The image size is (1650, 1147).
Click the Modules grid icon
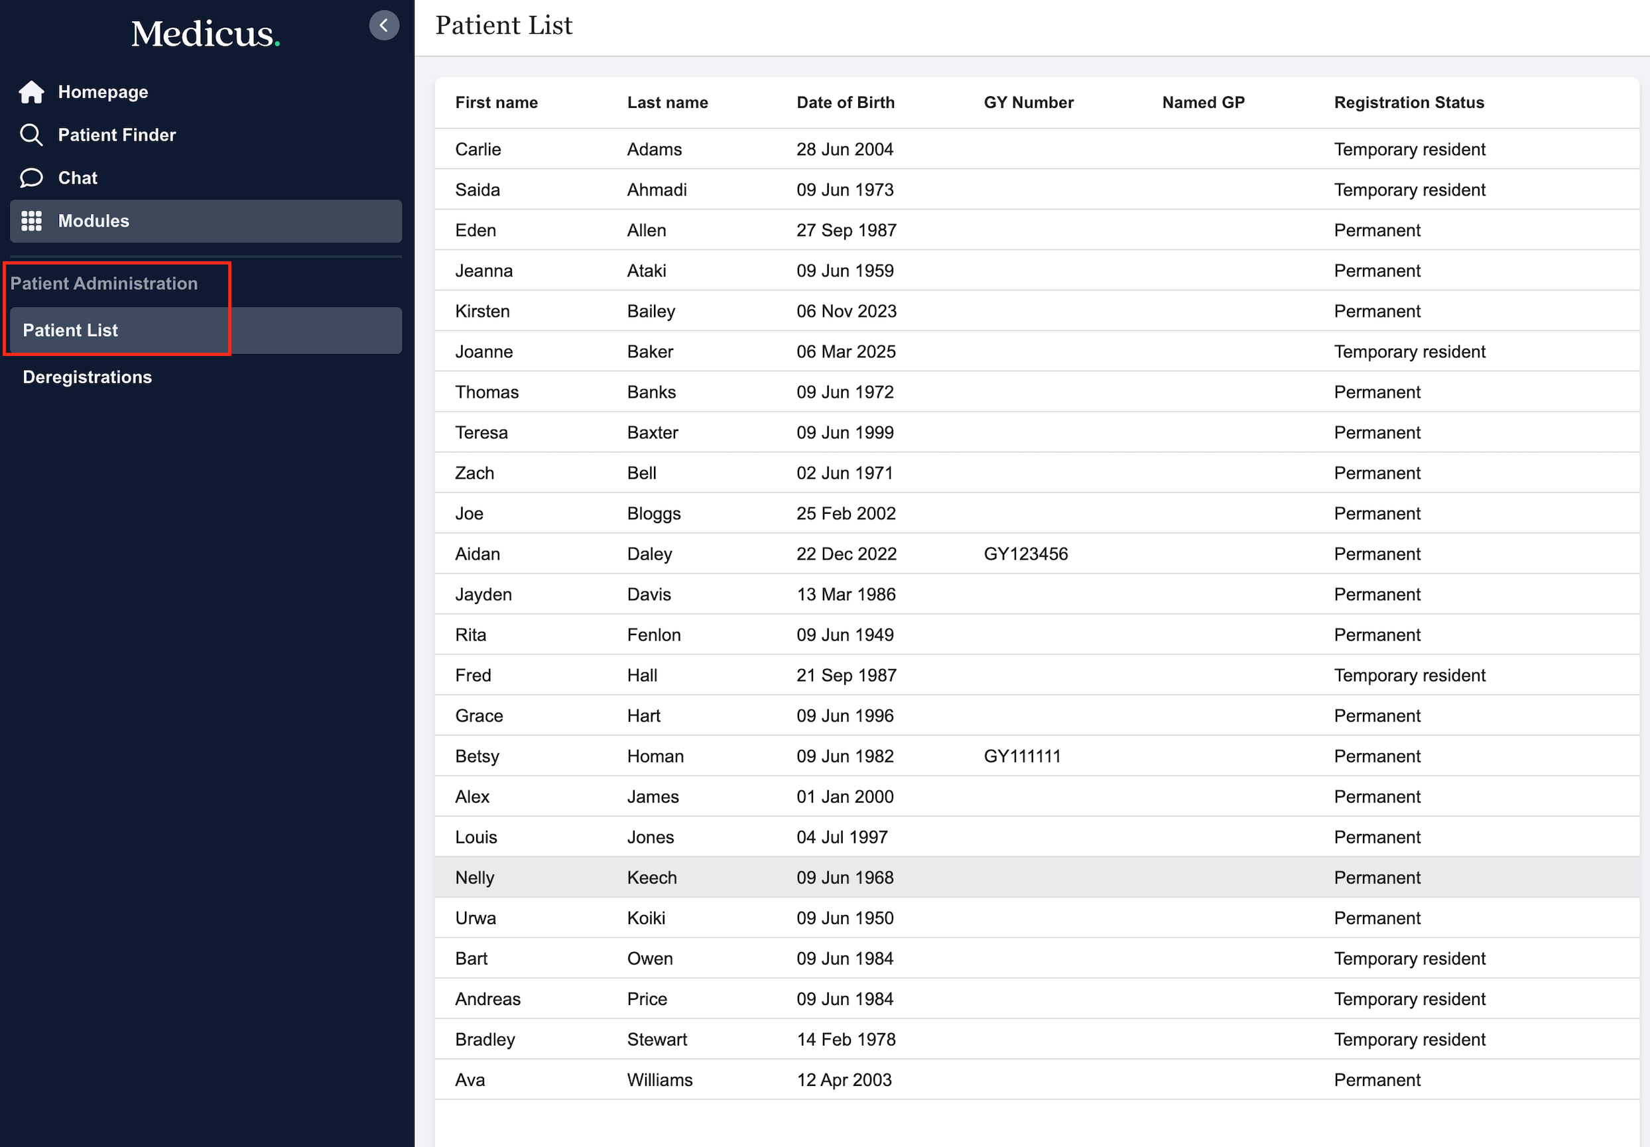pyautogui.click(x=31, y=221)
